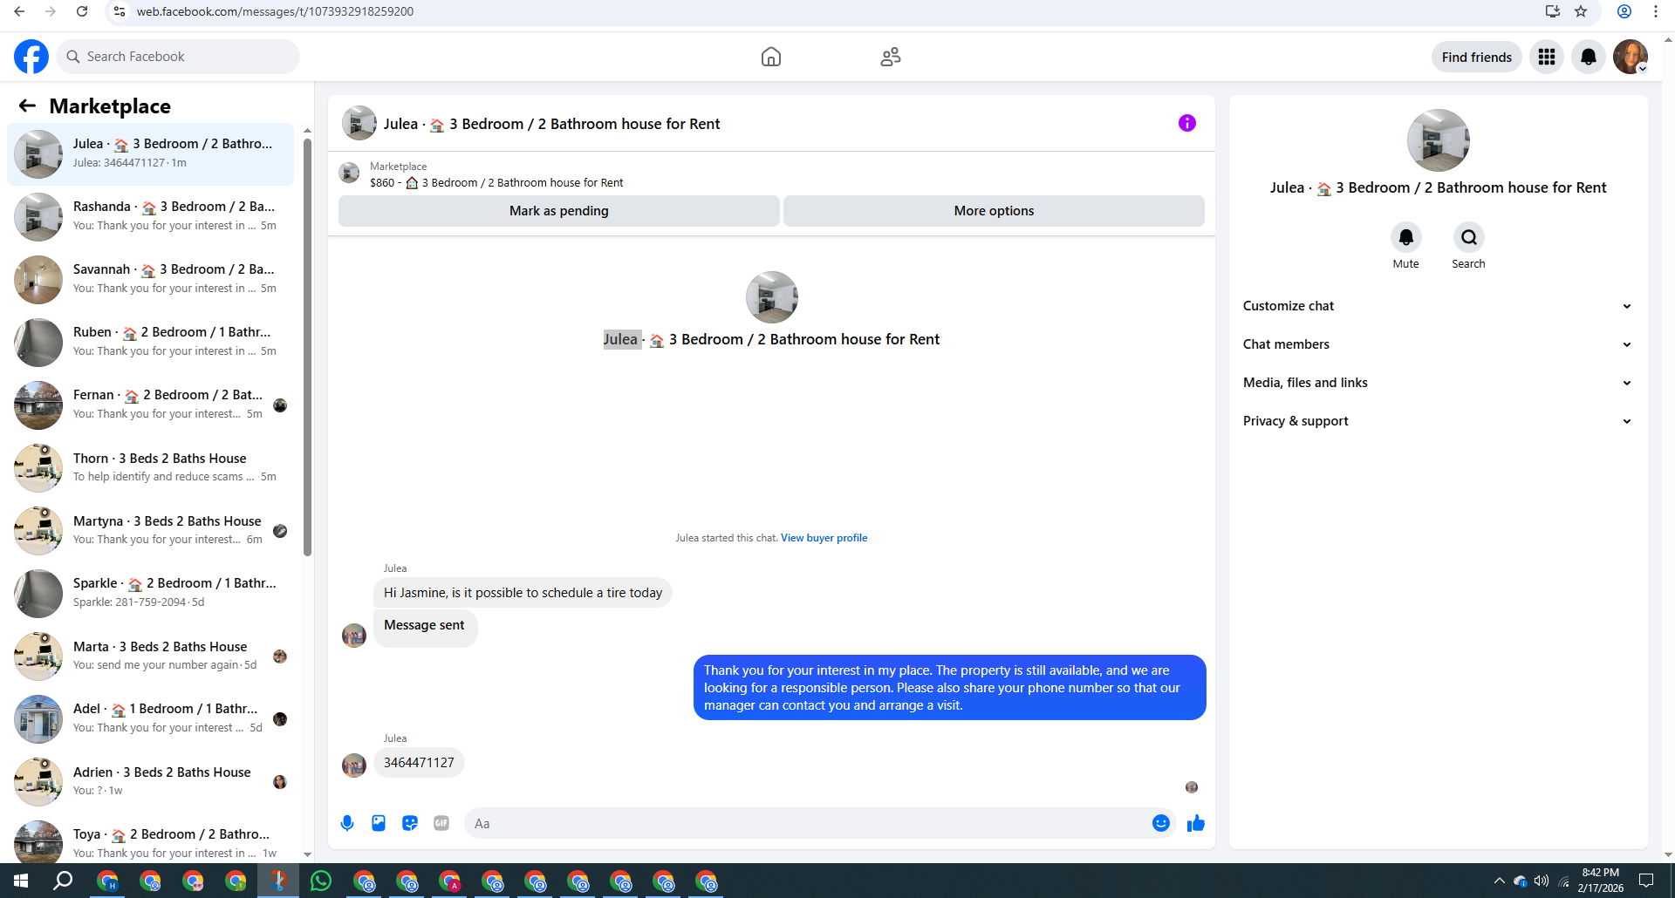Click Mark as pending button

(558, 211)
